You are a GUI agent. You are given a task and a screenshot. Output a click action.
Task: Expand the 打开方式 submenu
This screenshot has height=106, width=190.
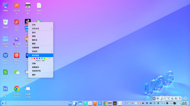pos(41,29)
